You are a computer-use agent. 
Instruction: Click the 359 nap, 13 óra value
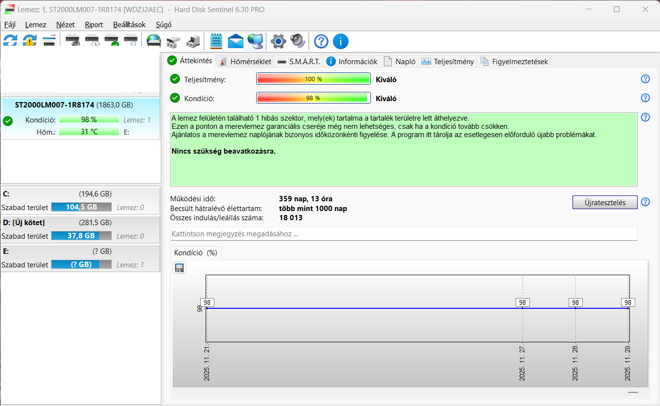pyautogui.click(x=306, y=199)
